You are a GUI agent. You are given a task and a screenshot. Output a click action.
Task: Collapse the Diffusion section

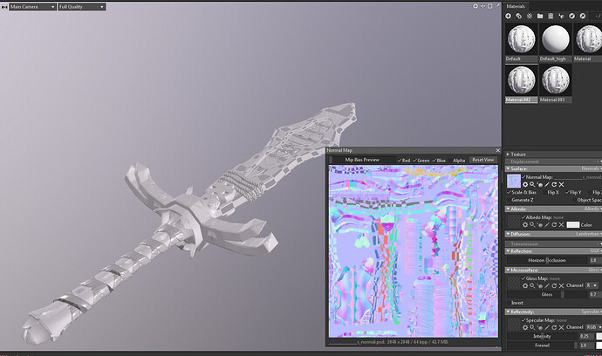point(508,234)
